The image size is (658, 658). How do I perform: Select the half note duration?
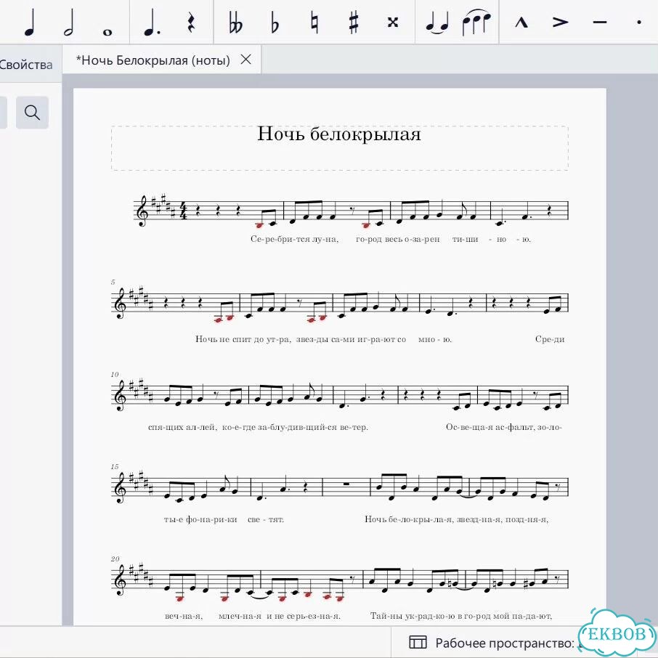point(69,23)
